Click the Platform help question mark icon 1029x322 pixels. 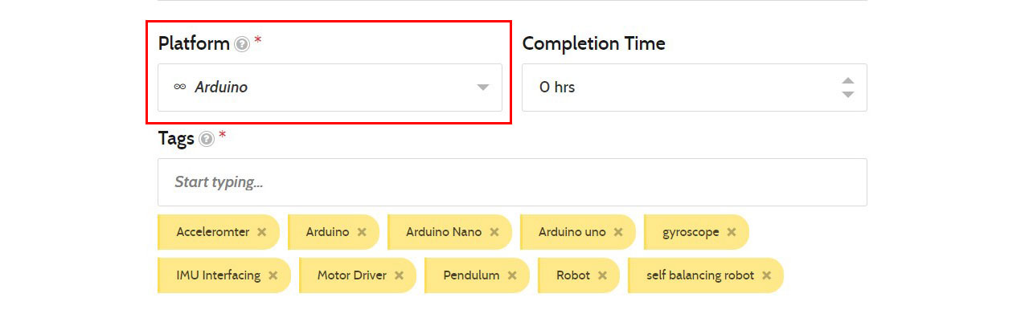[x=242, y=44]
